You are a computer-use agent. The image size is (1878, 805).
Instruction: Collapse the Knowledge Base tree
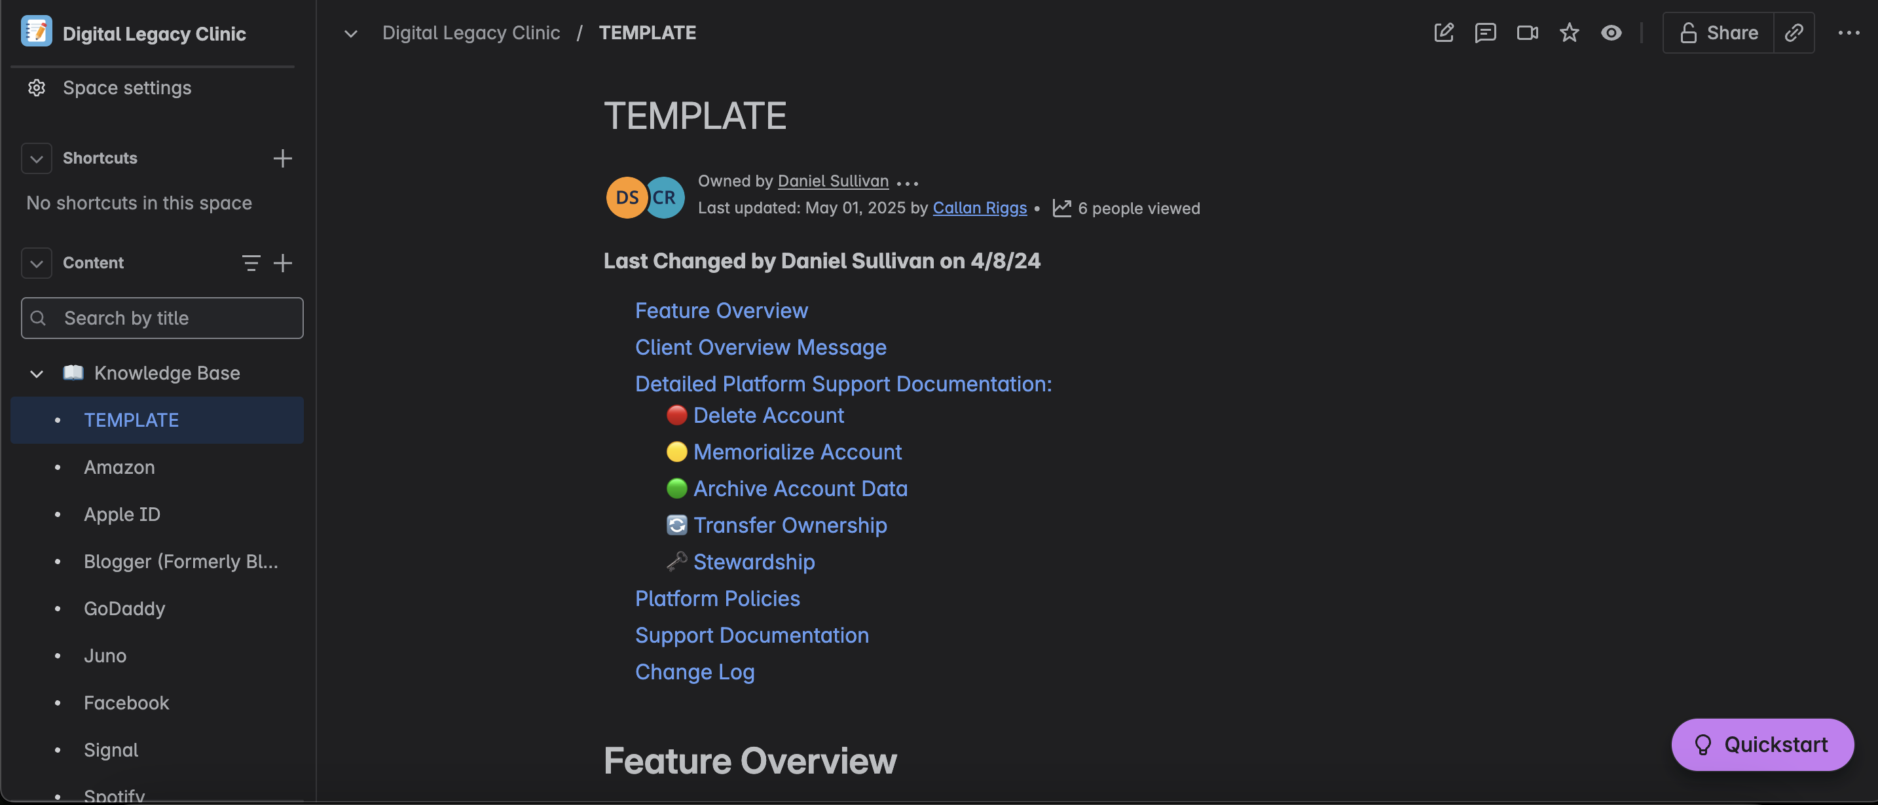37,374
